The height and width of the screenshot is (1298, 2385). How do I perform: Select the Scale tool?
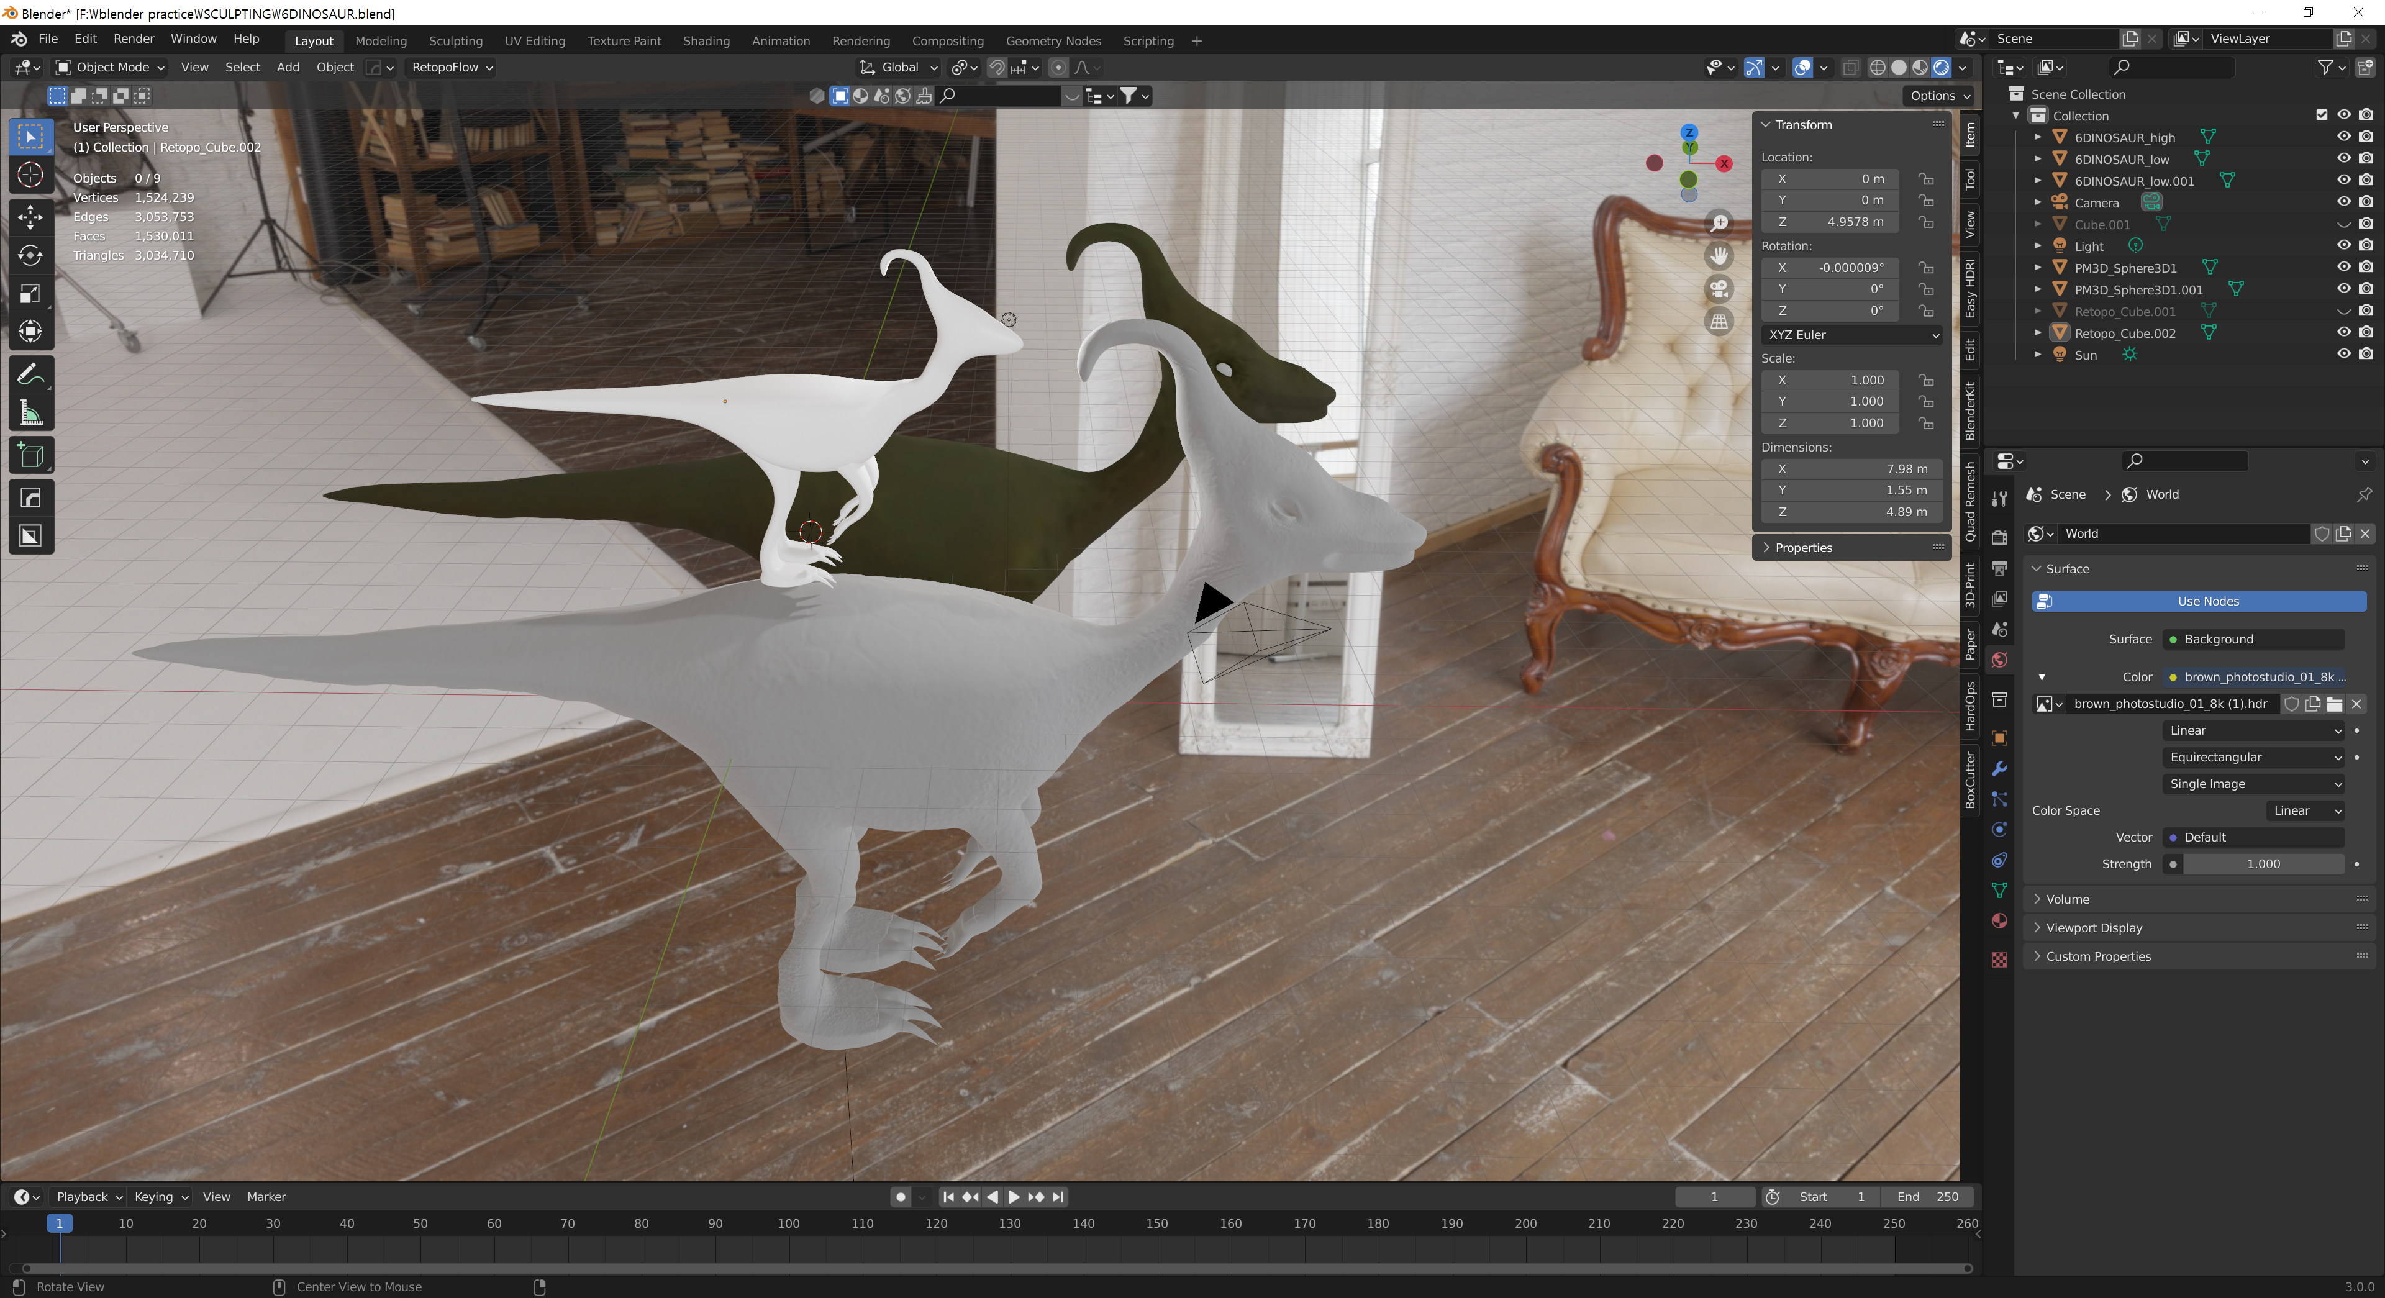pos(30,294)
